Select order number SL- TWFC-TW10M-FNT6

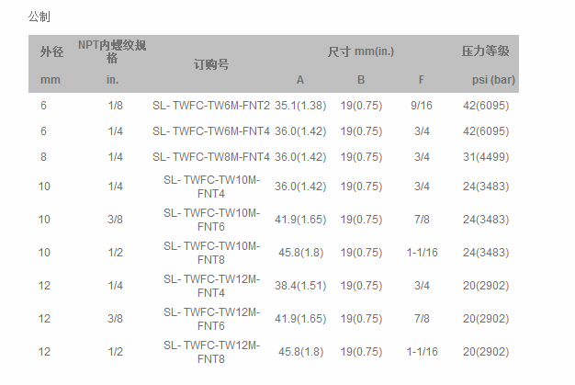211,220
